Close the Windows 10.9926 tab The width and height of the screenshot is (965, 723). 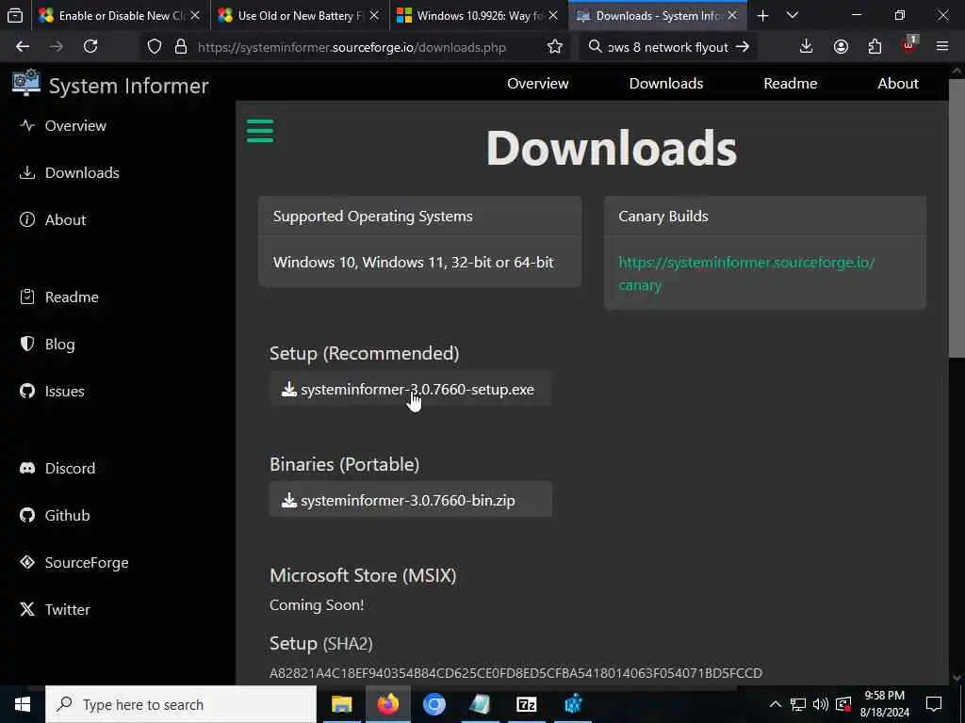(x=553, y=16)
